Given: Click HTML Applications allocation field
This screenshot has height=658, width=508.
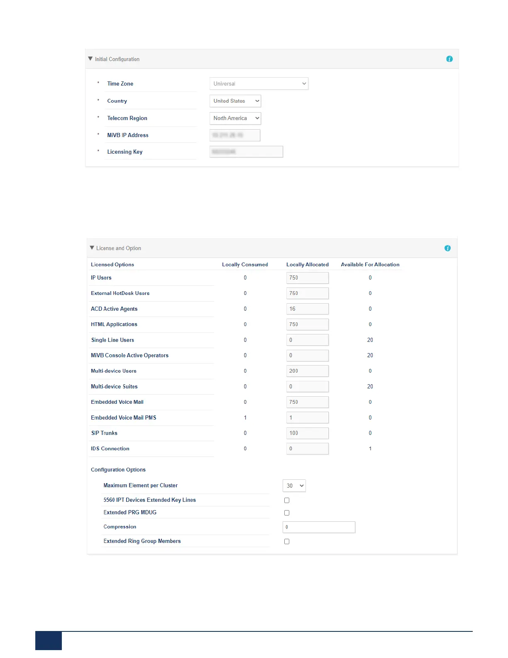Looking at the screenshot, I should 308,324.
